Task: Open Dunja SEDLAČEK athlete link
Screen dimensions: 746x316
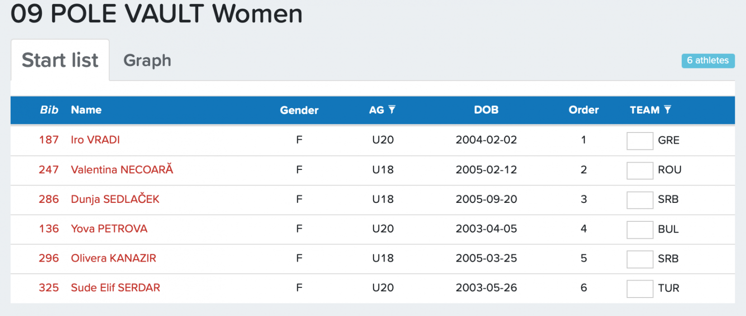Action: pyautogui.click(x=115, y=200)
